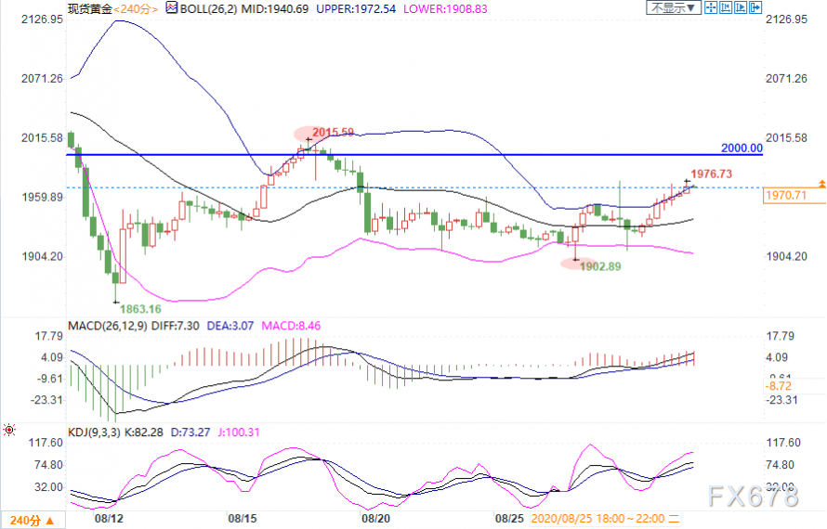Click the 1863.16 low price annotation
The width and height of the screenshot is (827, 529).
pyautogui.click(x=140, y=309)
